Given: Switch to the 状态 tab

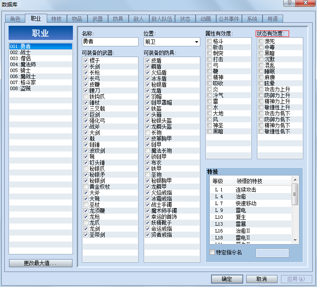Looking at the screenshot, I should click(x=185, y=19).
